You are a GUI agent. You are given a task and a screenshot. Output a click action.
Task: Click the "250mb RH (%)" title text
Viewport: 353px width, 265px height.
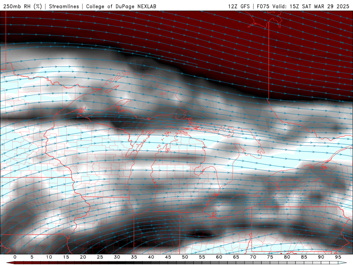[x=23, y=6]
